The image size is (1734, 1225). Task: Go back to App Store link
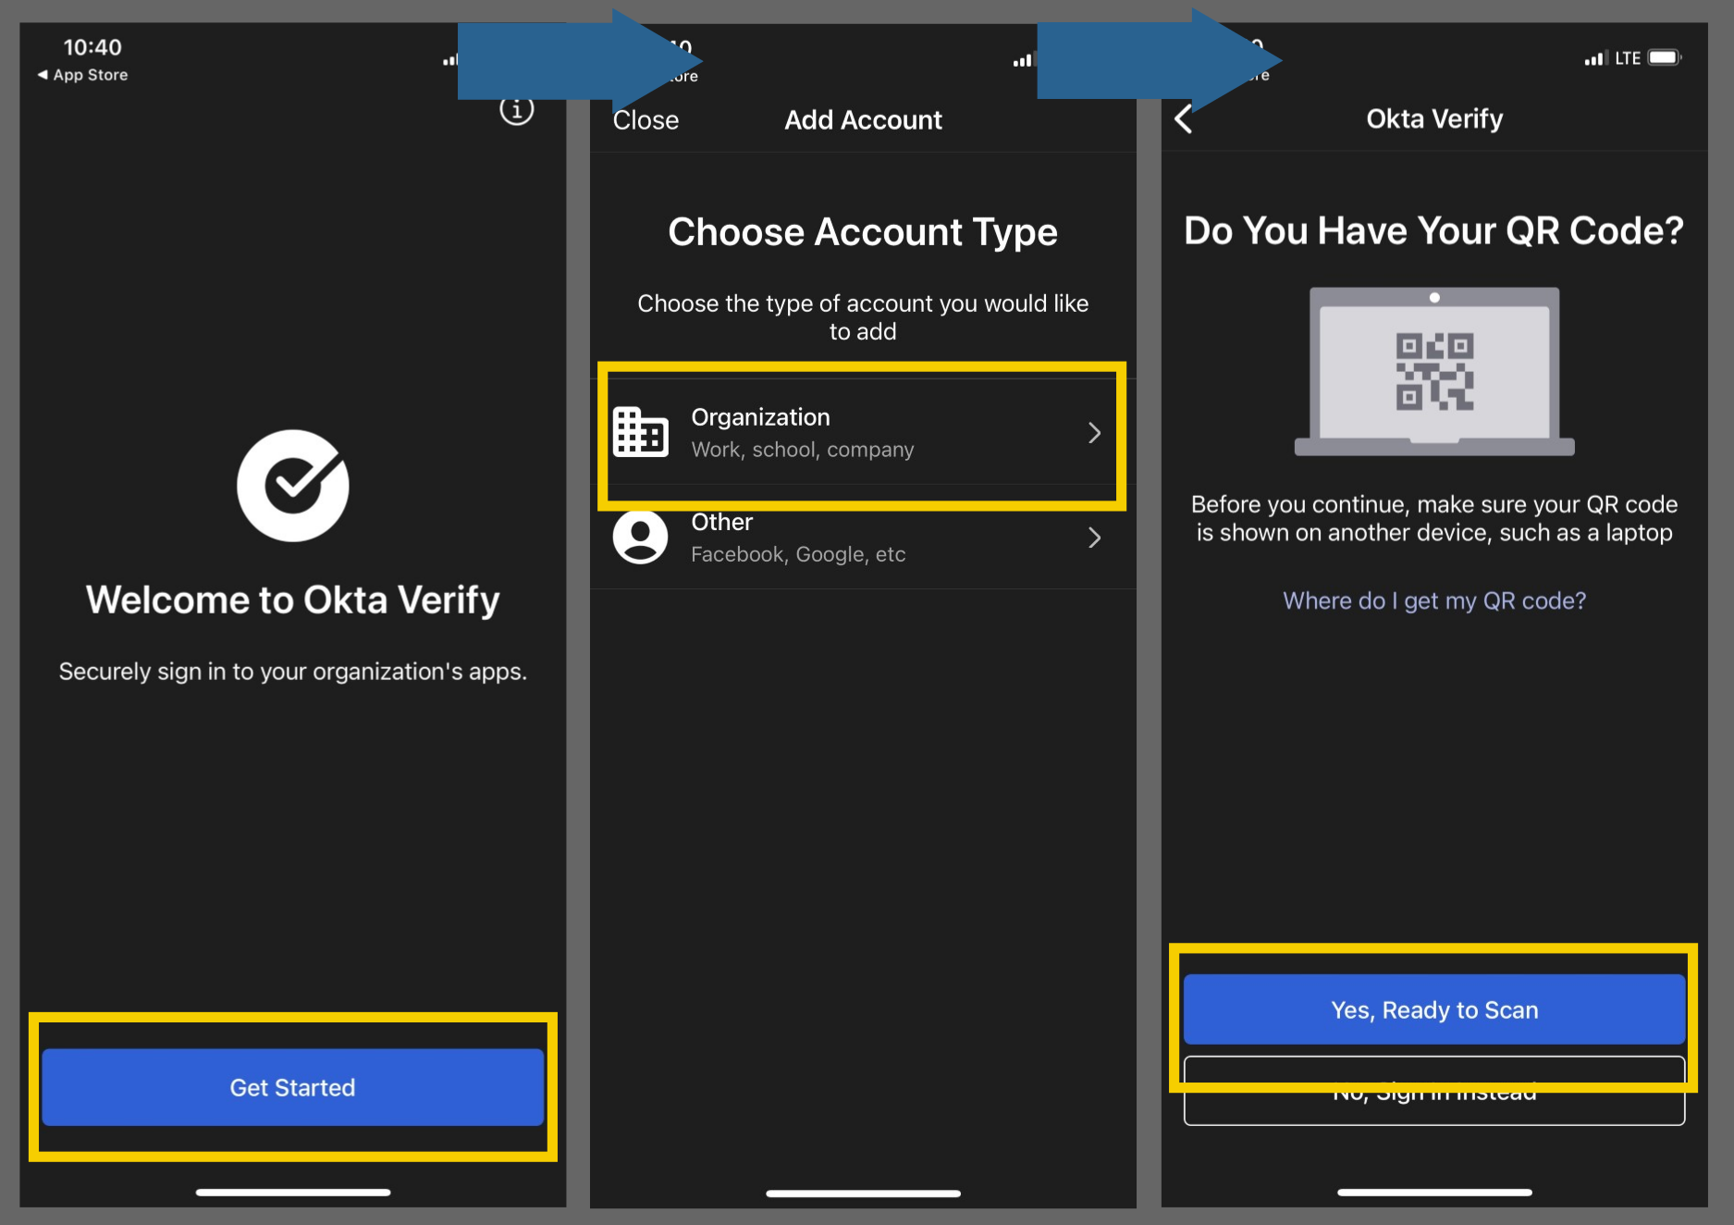(82, 75)
